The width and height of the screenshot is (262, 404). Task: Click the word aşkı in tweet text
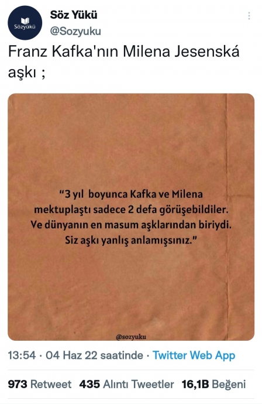(22, 73)
